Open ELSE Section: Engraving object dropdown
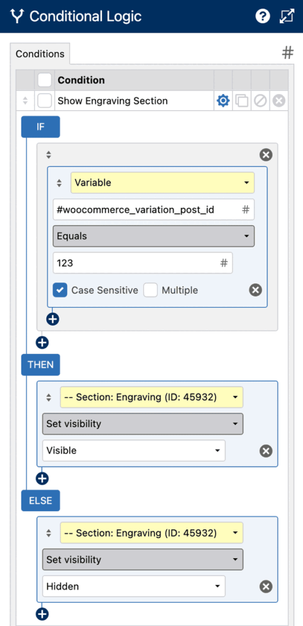The width and height of the screenshot is (303, 626). point(151,533)
